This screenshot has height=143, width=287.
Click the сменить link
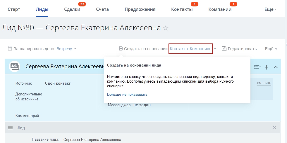(x=264, y=83)
